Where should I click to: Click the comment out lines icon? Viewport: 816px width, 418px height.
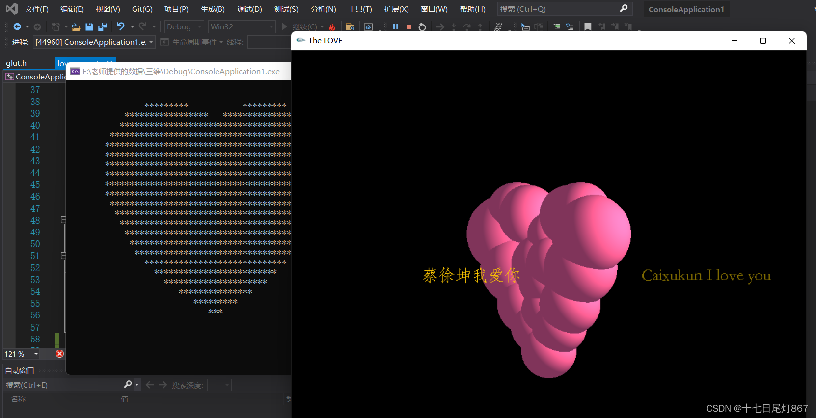(x=557, y=26)
